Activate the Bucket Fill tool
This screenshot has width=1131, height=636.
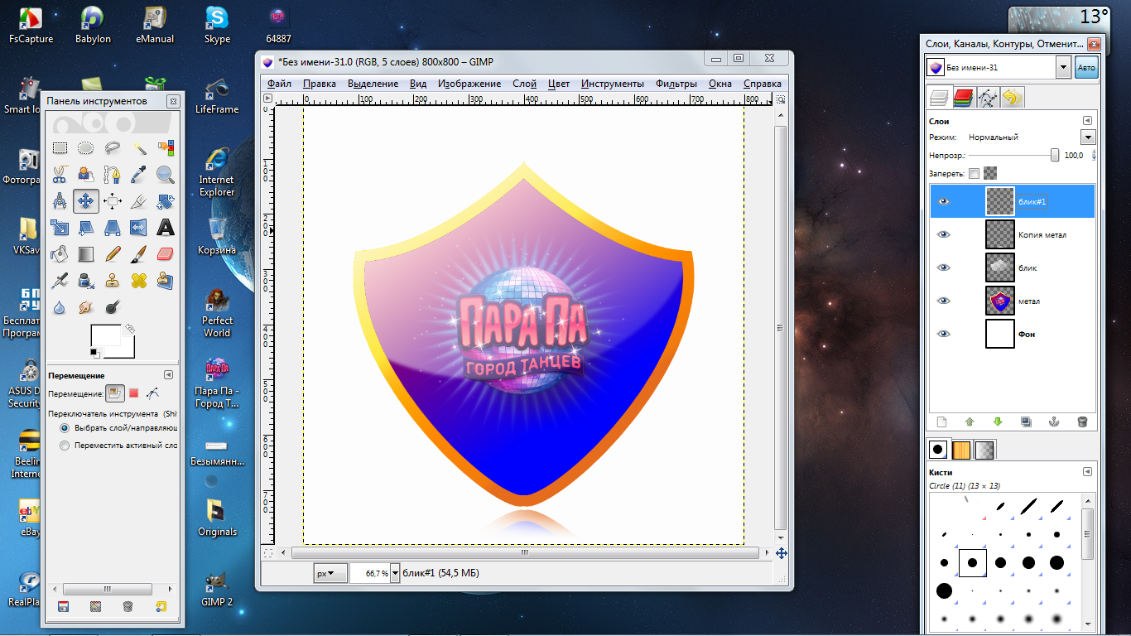[60, 253]
